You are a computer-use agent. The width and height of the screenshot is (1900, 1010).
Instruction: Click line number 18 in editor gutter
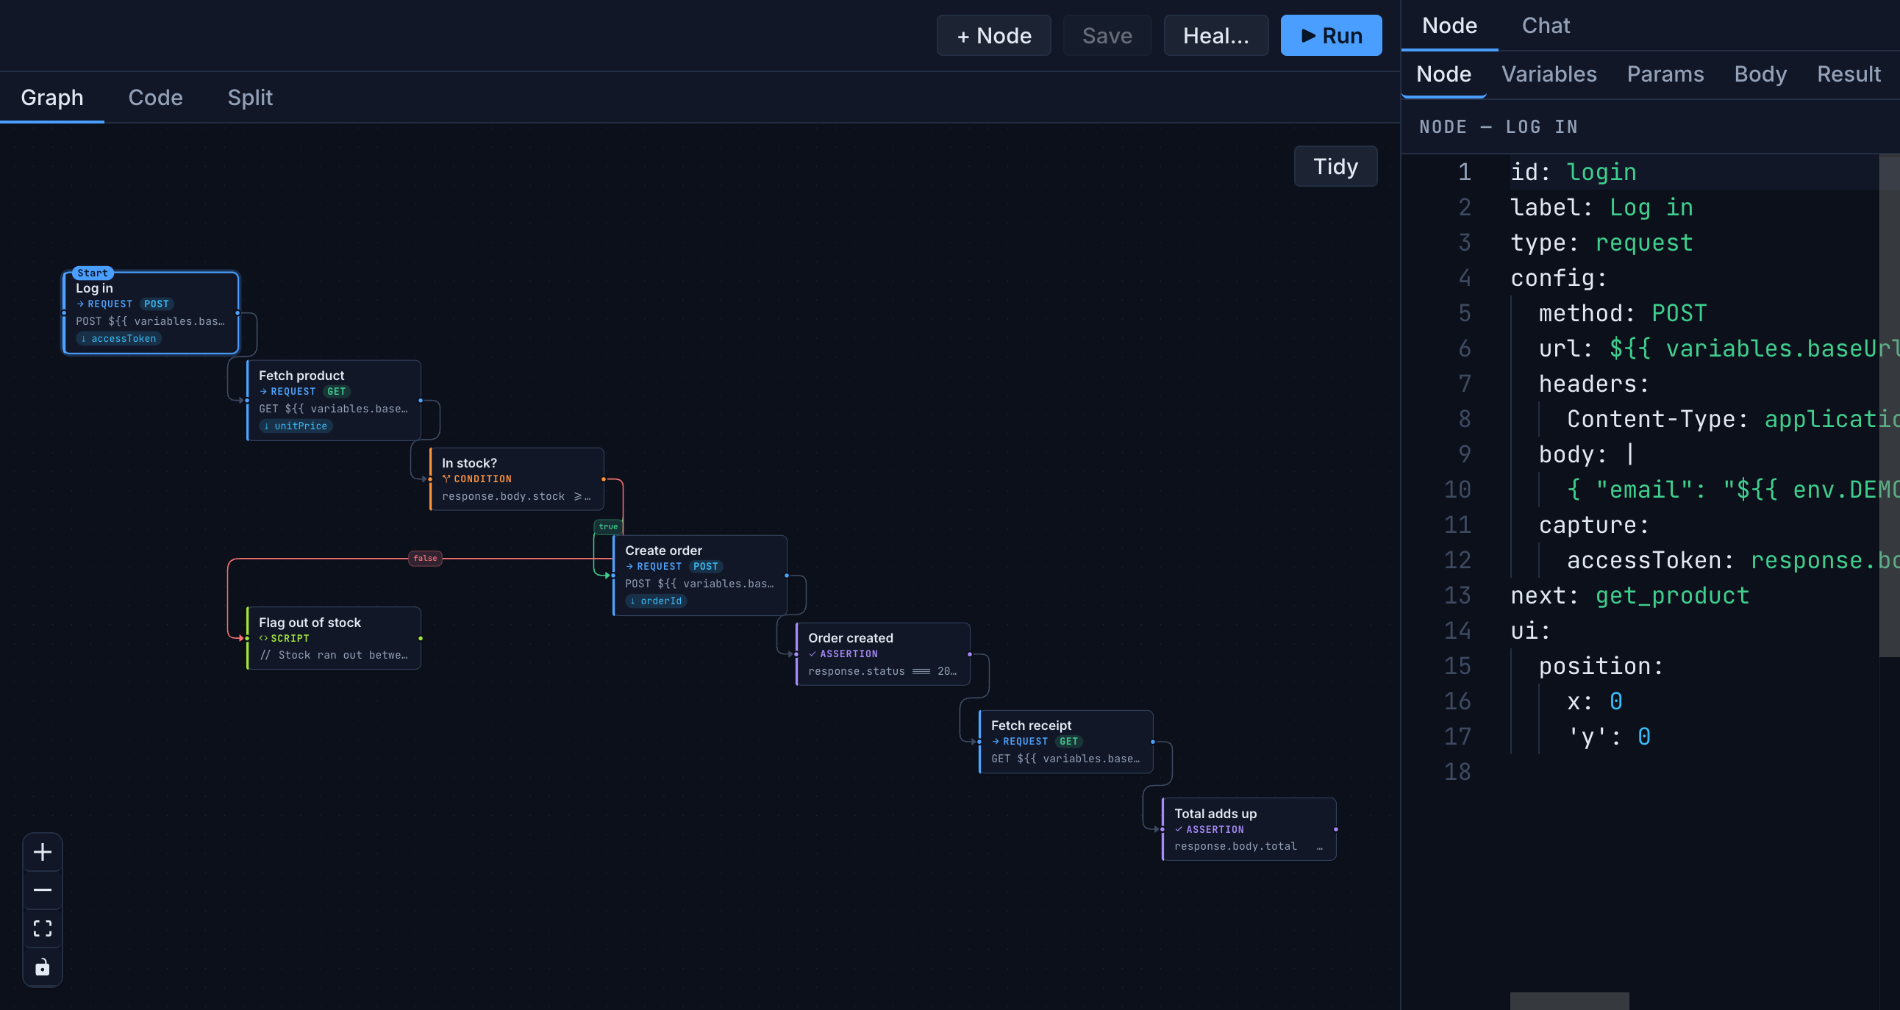(1457, 772)
